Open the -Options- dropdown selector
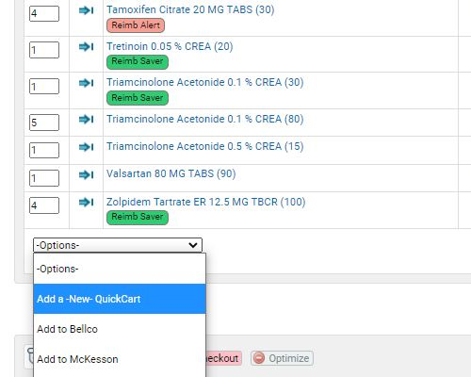The height and width of the screenshot is (377, 471). point(118,245)
